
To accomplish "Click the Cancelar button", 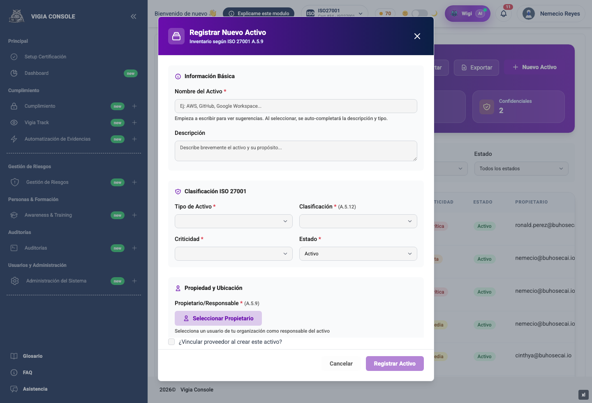I will [x=341, y=364].
